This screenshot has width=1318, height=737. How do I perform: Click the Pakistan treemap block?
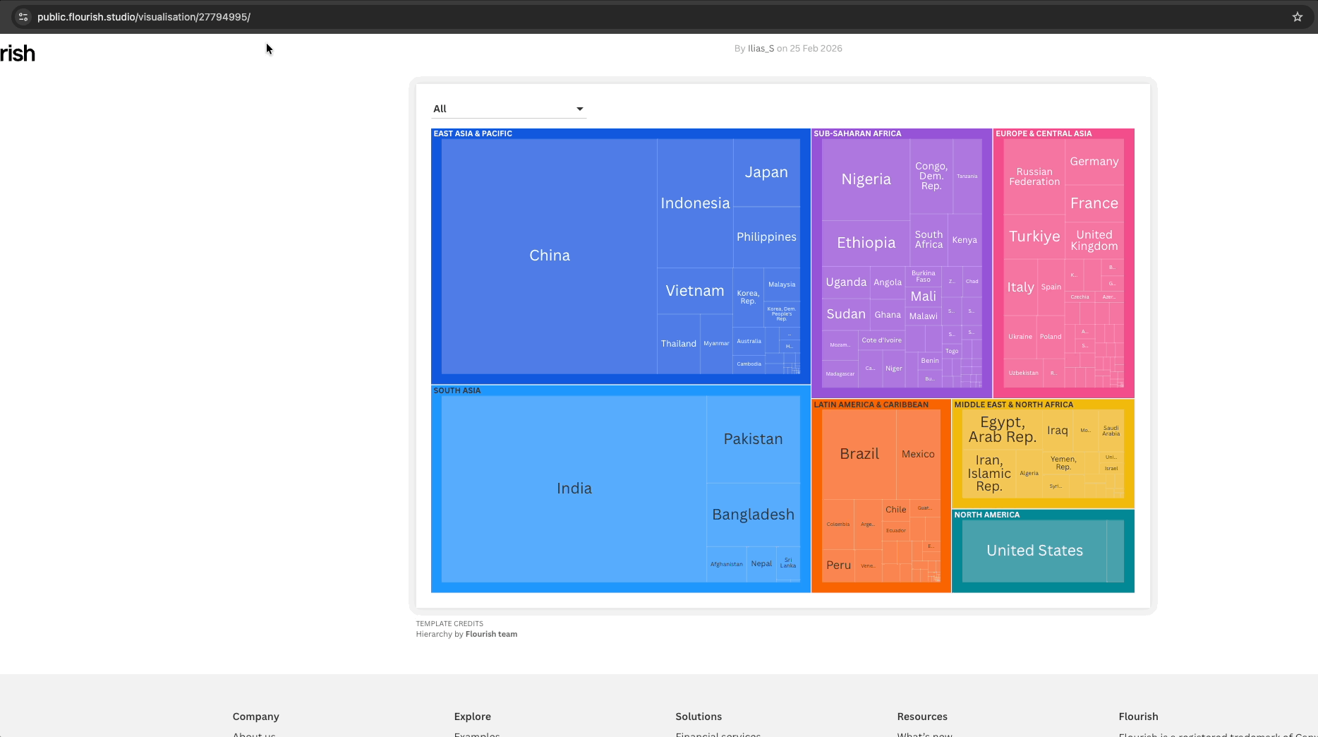coord(753,439)
